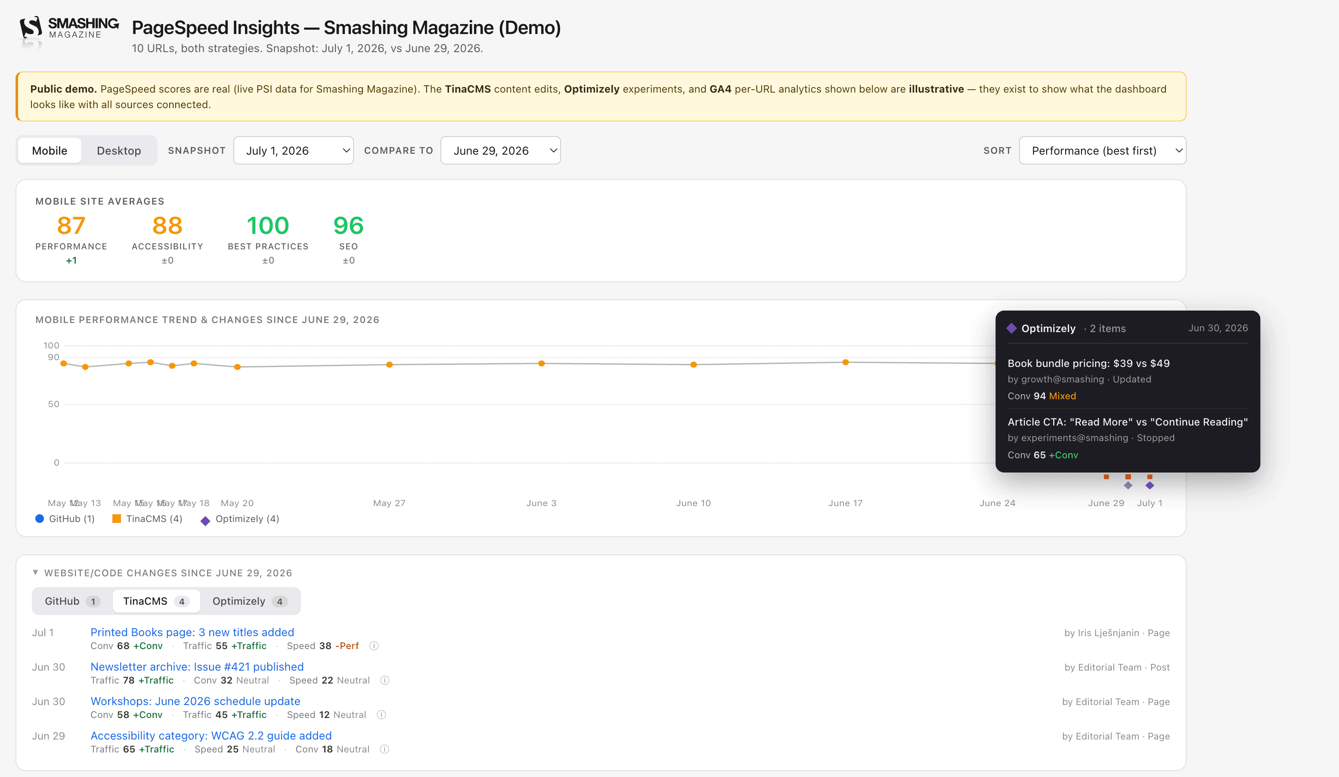This screenshot has width=1339, height=777.
Task: Click the Optimizely purple diamond legend icon
Action: click(205, 521)
